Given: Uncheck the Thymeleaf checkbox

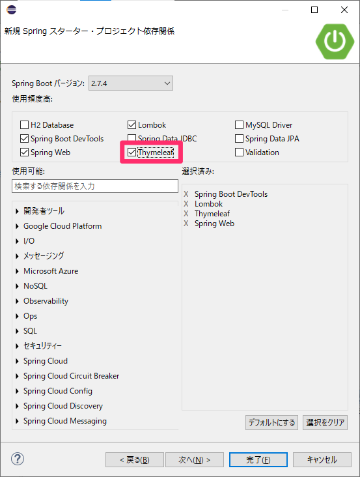Looking at the screenshot, I should click(132, 152).
